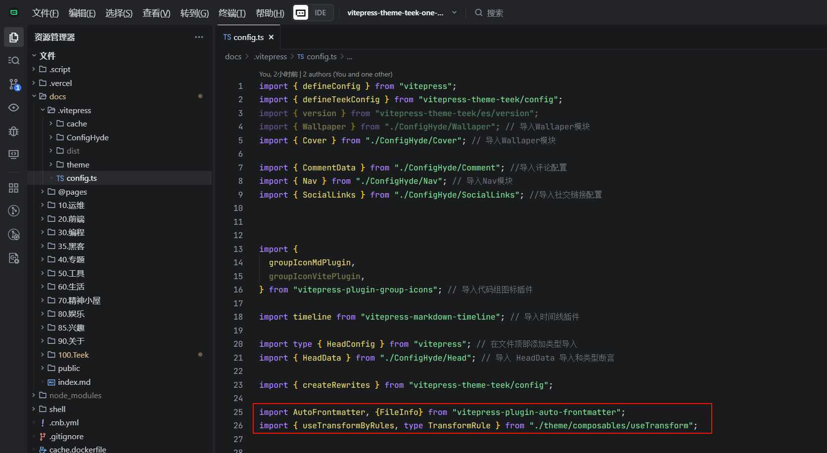Toggle the IDE label button

(x=320, y=13)
